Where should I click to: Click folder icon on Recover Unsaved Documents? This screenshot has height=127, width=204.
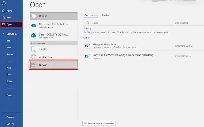coord(85,123)
